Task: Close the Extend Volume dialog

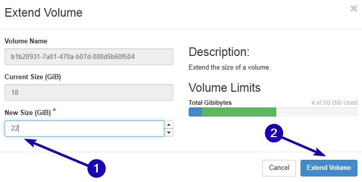Action: tap(353, 9)
